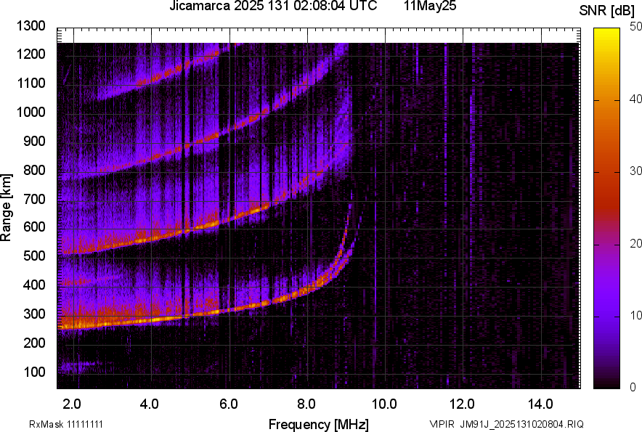
Task: Click the range tick label '800'
Action: click(34, 170)
